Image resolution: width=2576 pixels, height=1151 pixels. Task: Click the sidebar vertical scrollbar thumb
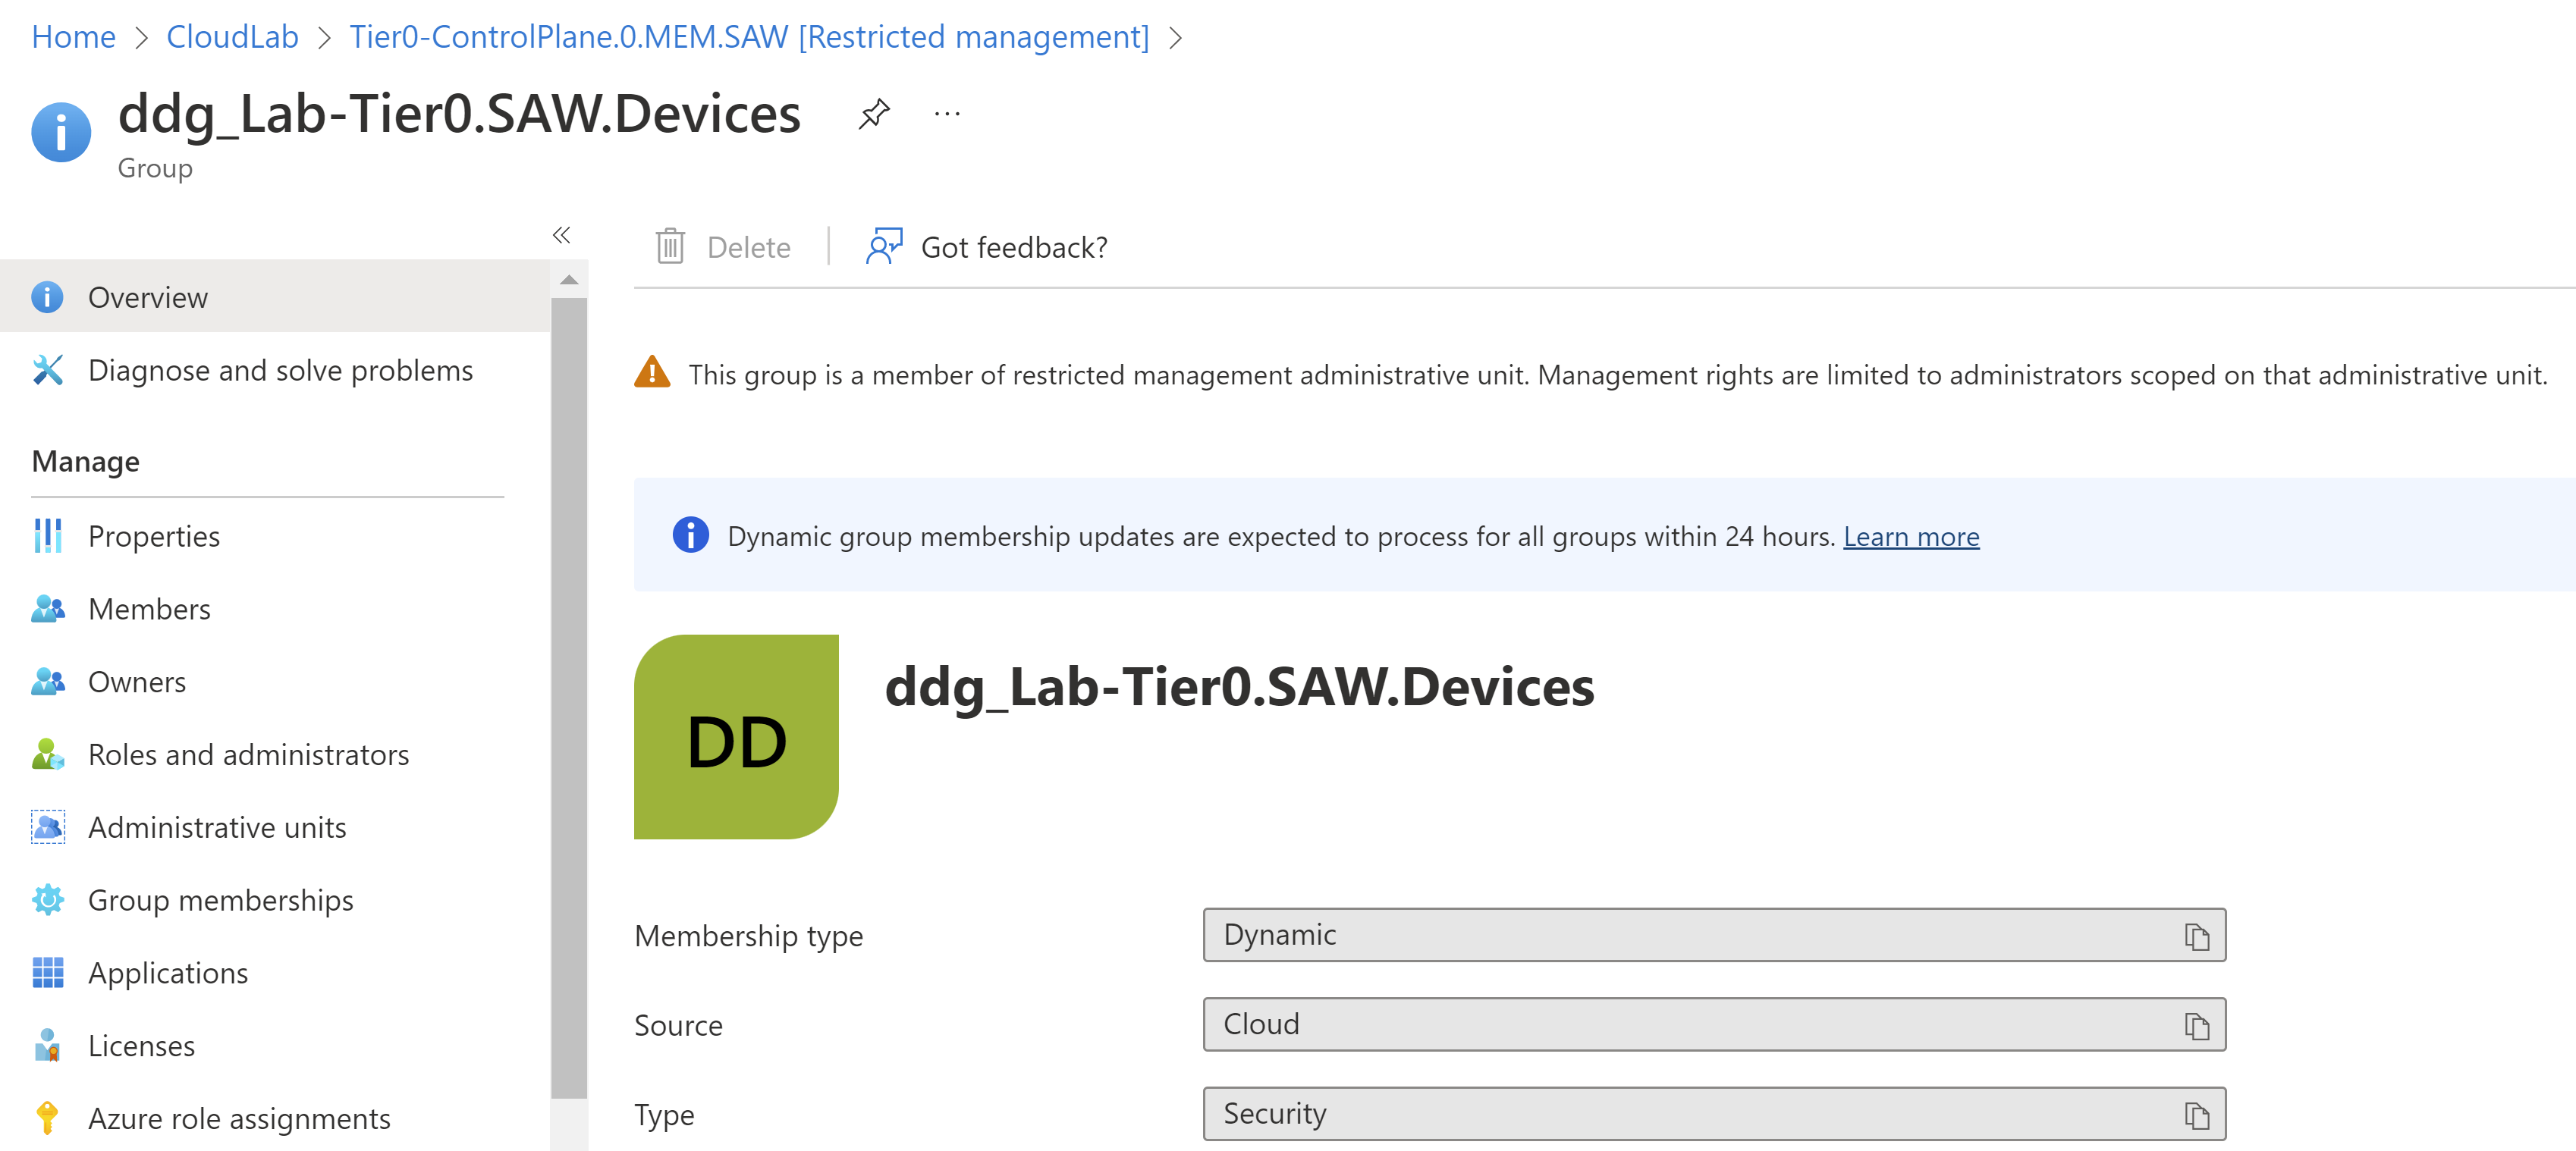569,698
